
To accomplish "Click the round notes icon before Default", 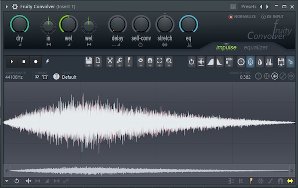I will [56, 77].
